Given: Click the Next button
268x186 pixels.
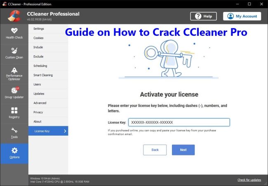Looking at the screenshot, I should (183, 150).
